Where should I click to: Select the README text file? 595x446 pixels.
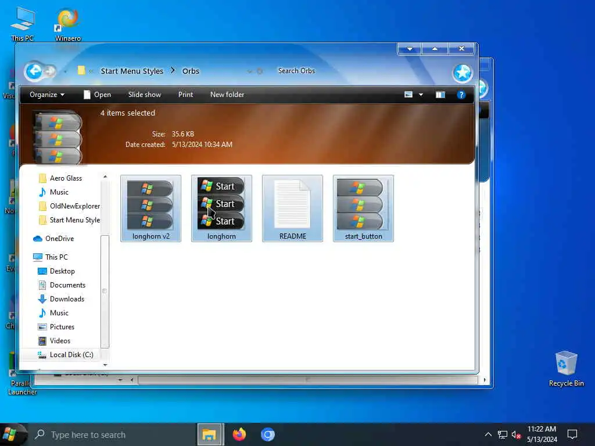(x=293, y=208)
